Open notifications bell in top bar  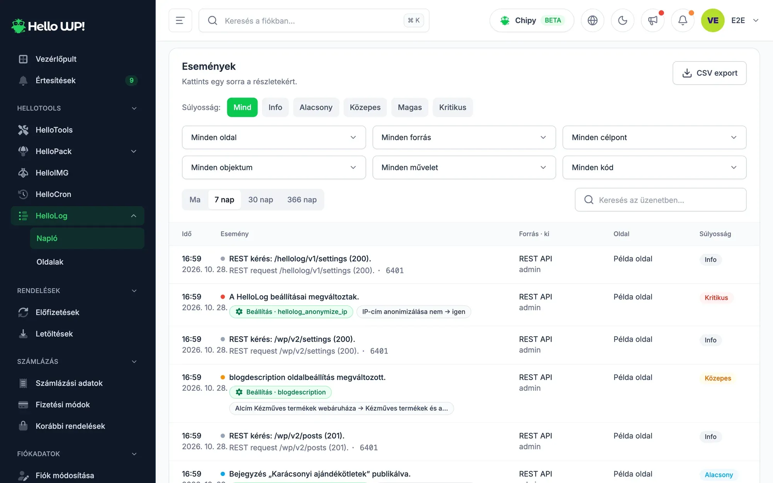[x=683, y=20]
